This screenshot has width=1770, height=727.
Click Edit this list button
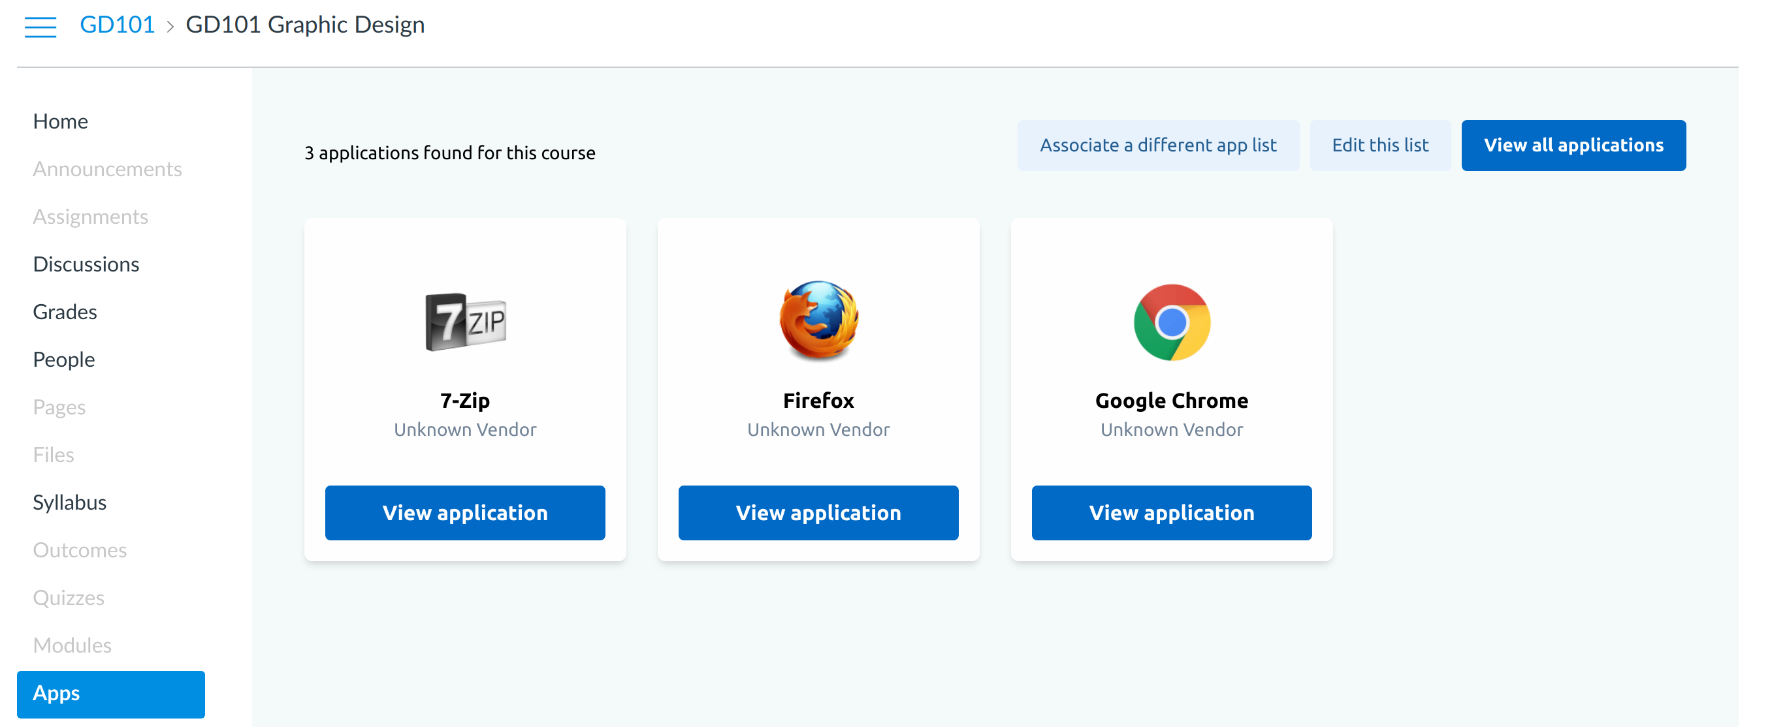coord(1381,146)
